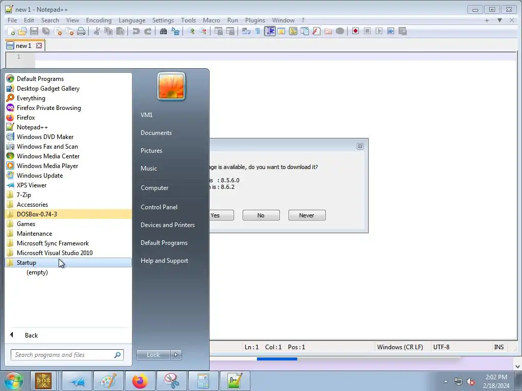Screen dimensions: 522x391
Task: Show hidden tray icons arrow
Action: pos(446,381)
